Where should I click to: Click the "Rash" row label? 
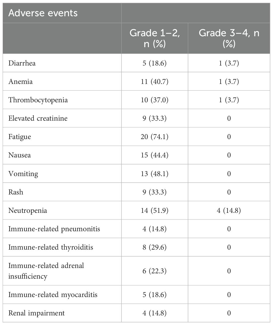(x=16, y=192)
